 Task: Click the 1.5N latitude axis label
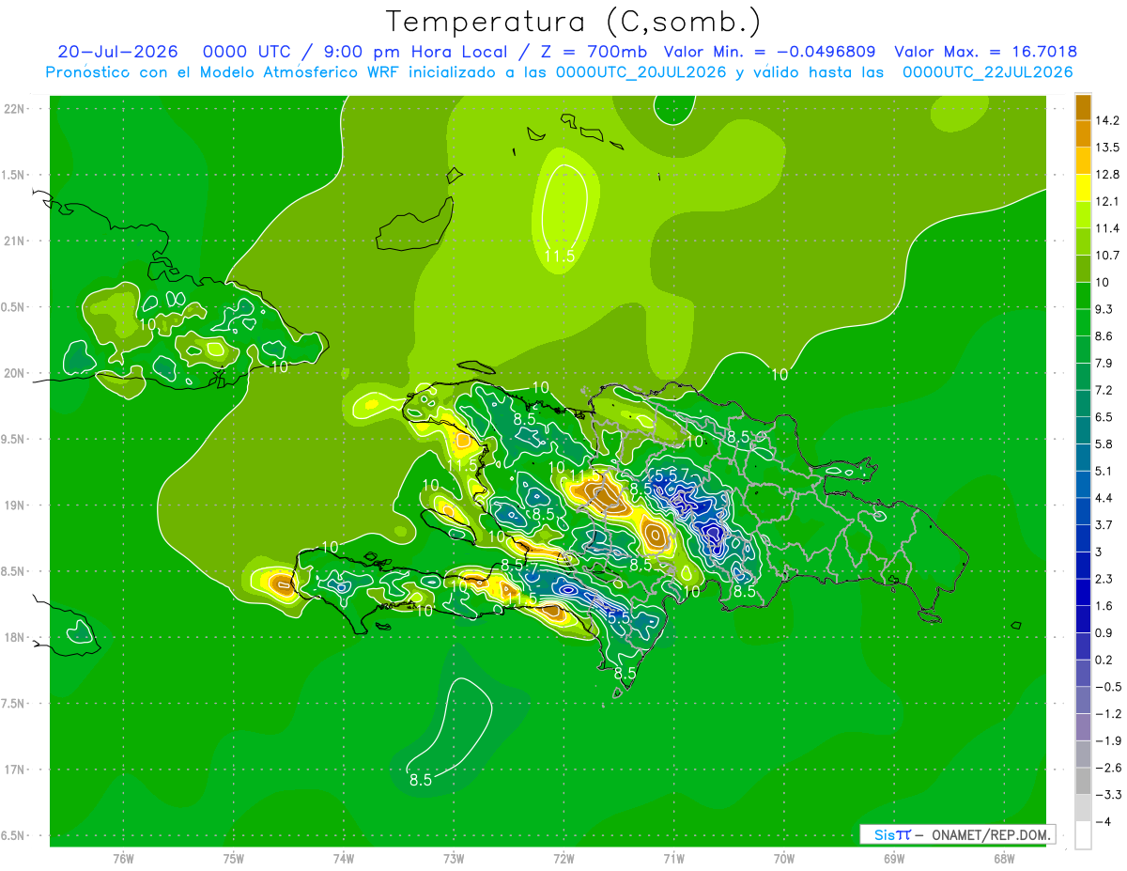point(13,175)
